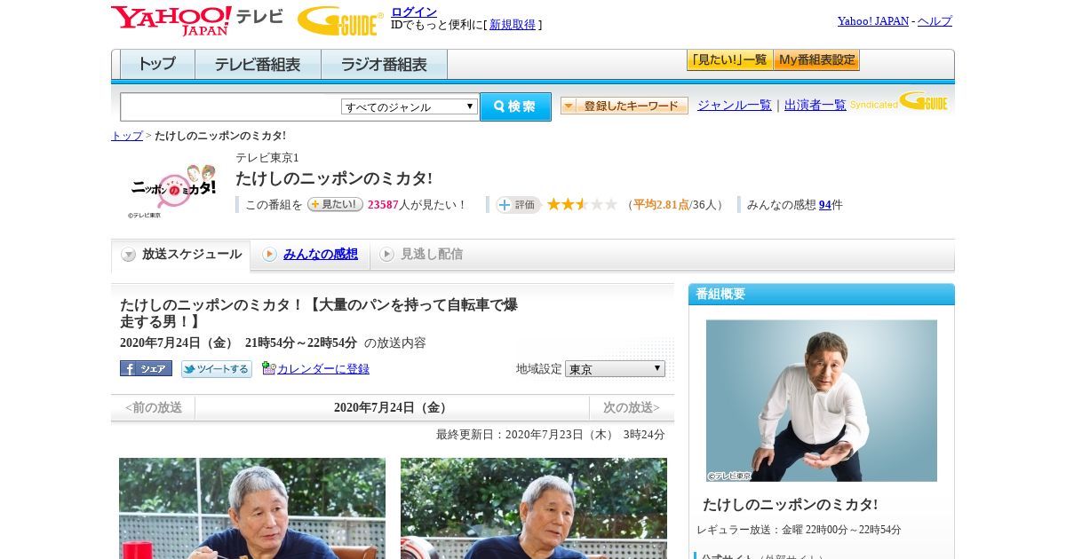Click the 見逃し配信 play arrow icon

click(x=386, y=255)
